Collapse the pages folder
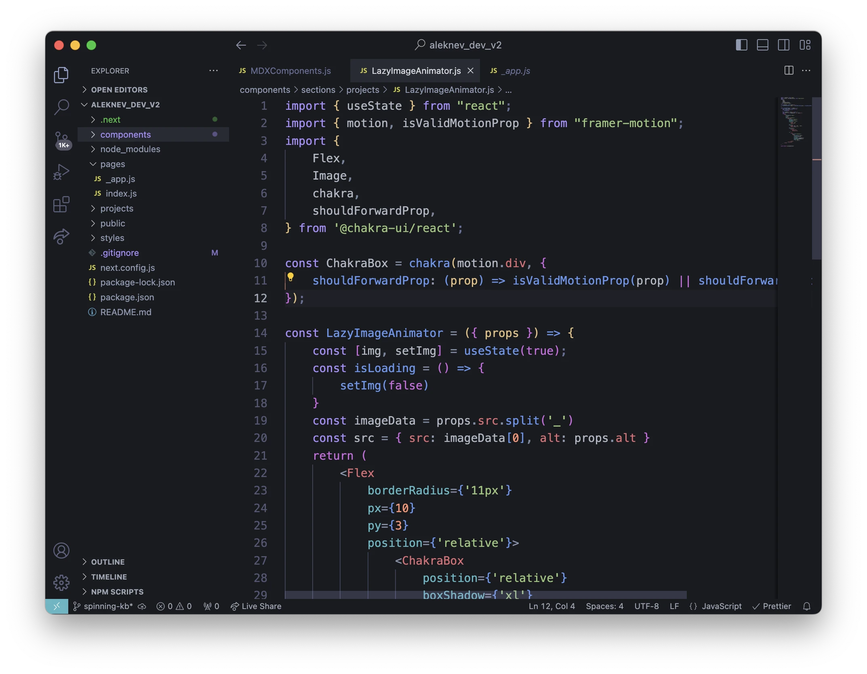867x674 pixels. click(x=112, y=164)
